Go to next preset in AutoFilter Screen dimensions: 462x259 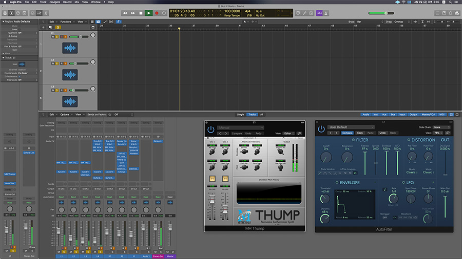click(336, 133)
